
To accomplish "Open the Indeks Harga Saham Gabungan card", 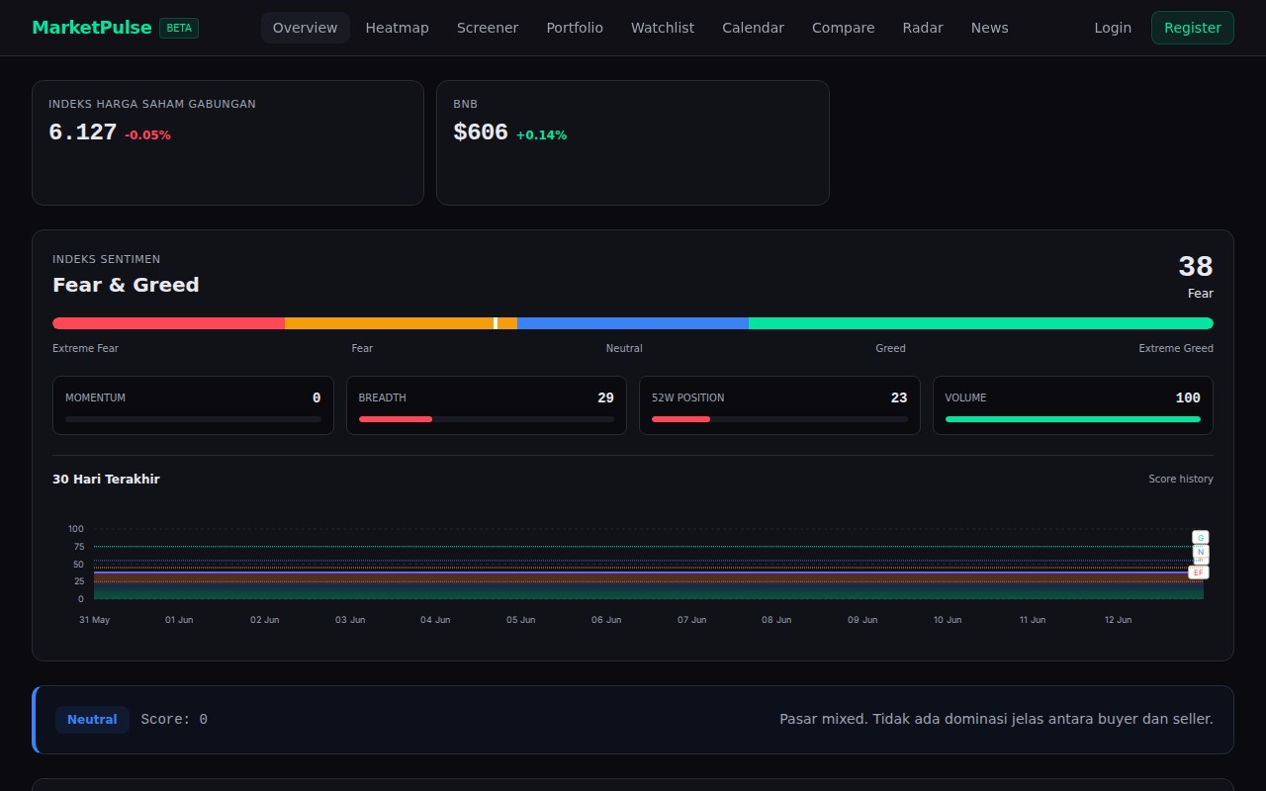I will 227,142.
